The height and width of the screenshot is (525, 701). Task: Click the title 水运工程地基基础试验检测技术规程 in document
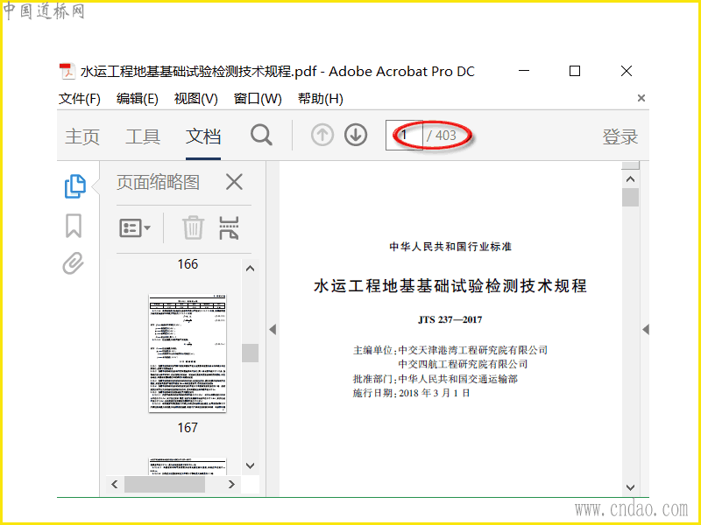point(450,286)
